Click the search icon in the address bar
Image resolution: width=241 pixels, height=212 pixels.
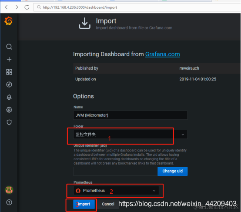coord(39,7)
